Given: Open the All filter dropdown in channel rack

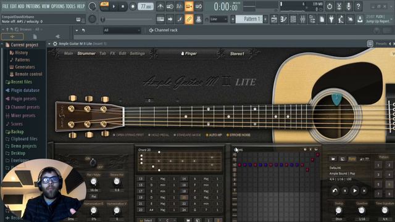Looking at the screenshot, I should coord(122,30).
